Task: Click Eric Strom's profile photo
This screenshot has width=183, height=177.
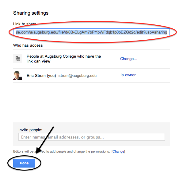Action: coord(17,76)
